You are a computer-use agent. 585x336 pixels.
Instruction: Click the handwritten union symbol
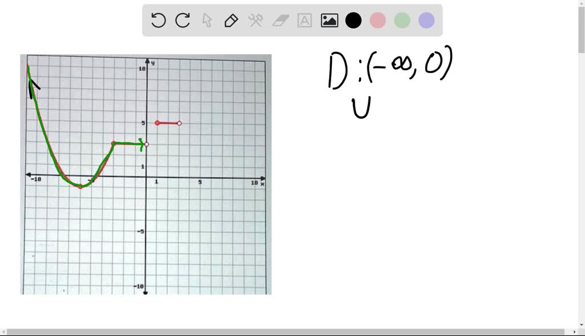click(x=362, y=106)
